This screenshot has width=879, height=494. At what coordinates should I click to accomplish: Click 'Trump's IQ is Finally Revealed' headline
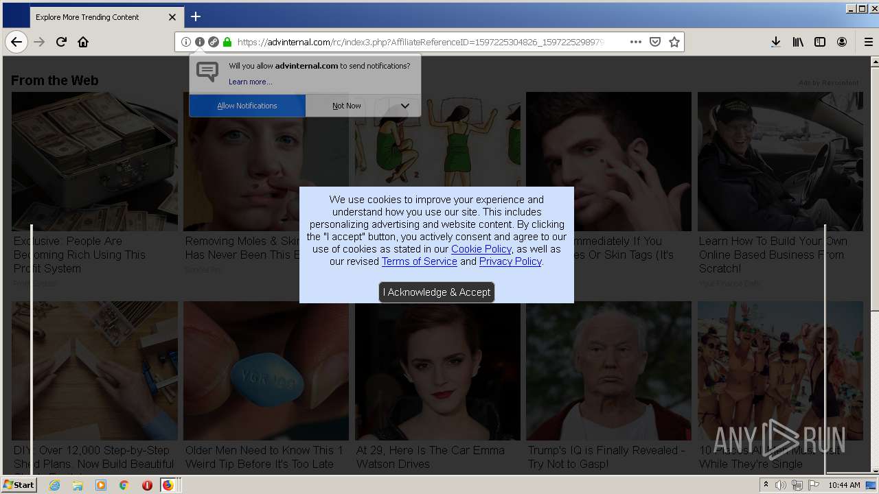click(x=606, y=457)
